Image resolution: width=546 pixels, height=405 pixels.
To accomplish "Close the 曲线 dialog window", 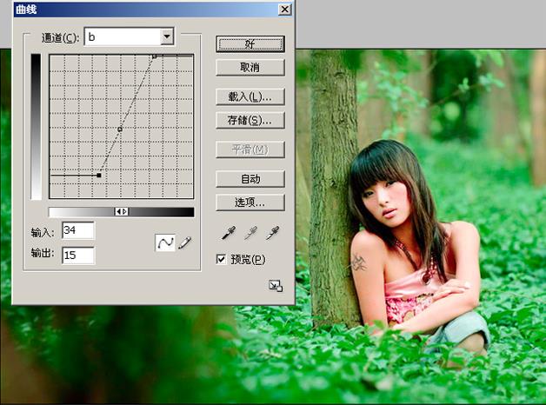I will click(x=285, y=10).
